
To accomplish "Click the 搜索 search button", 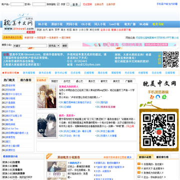I will [64, 45].
